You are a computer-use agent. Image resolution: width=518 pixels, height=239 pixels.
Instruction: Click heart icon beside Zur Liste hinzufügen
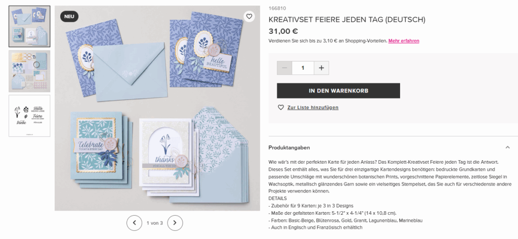[x=281, y=107]
